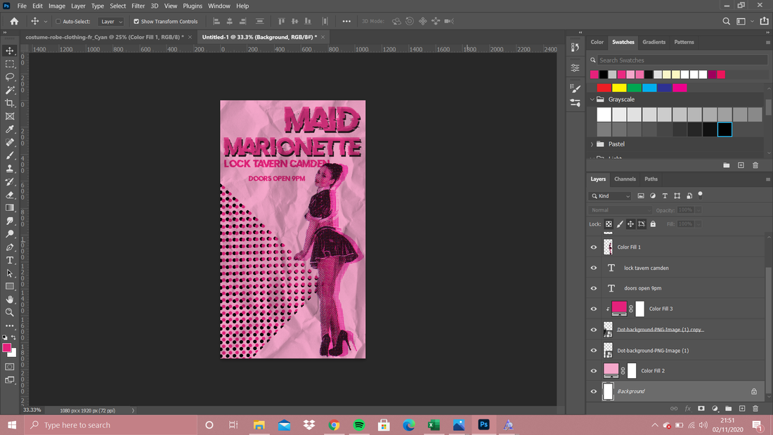Viewport: 773px width, 435px height.
Task: Select the Horizontal Type tool
Action: point(9,260)
